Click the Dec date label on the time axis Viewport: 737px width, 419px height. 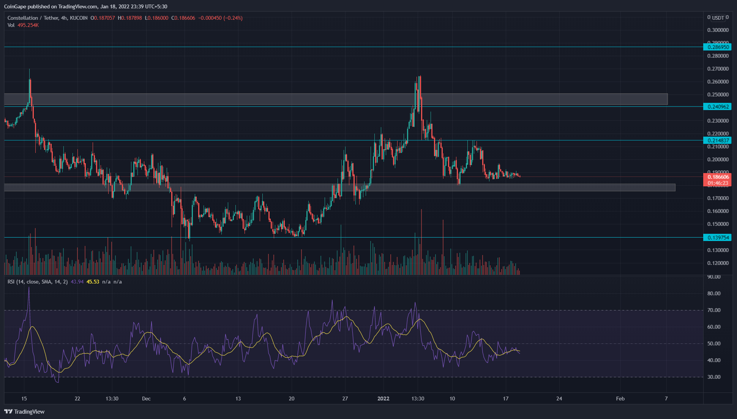coord(146,399)
